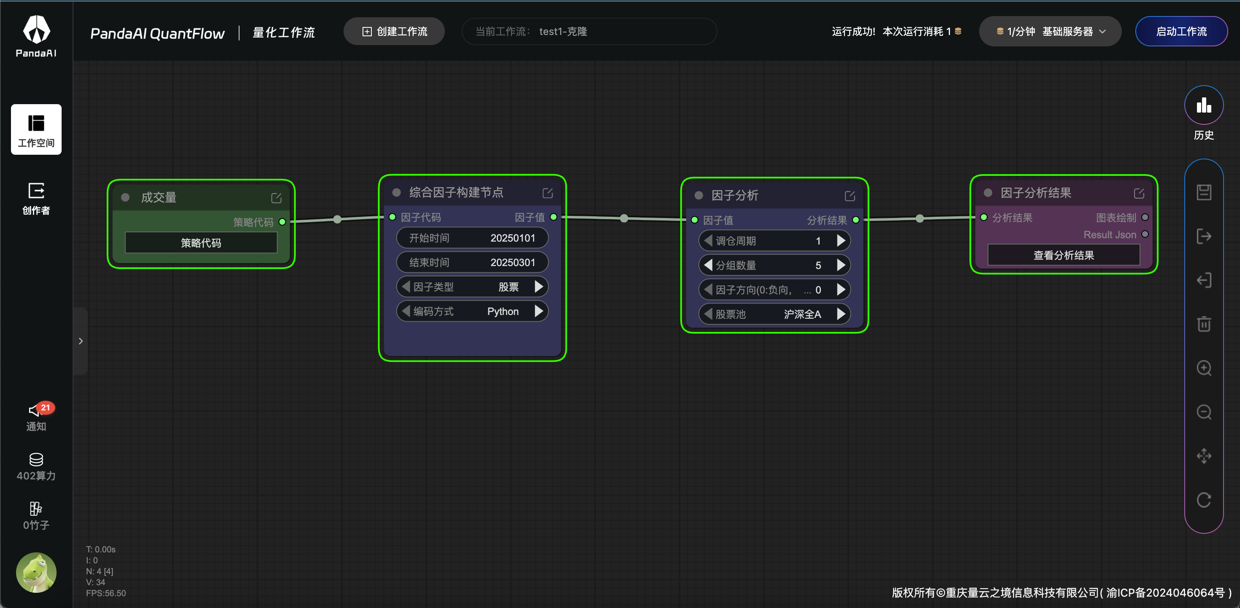
Task: Decrease the 调仓周期 value
Action: coord(708,240)
